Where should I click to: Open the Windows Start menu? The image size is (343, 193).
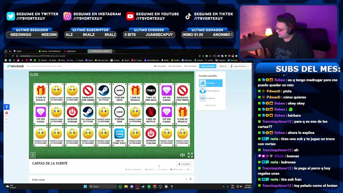[x=85, y=187]
